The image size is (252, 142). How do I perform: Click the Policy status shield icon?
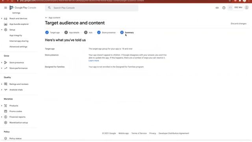(6, 138)
